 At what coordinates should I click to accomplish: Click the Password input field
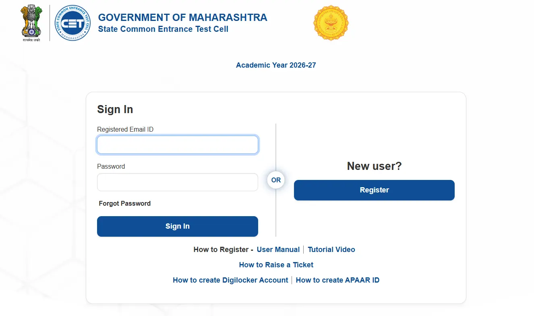pyautogui.click(x=177, y=182)
